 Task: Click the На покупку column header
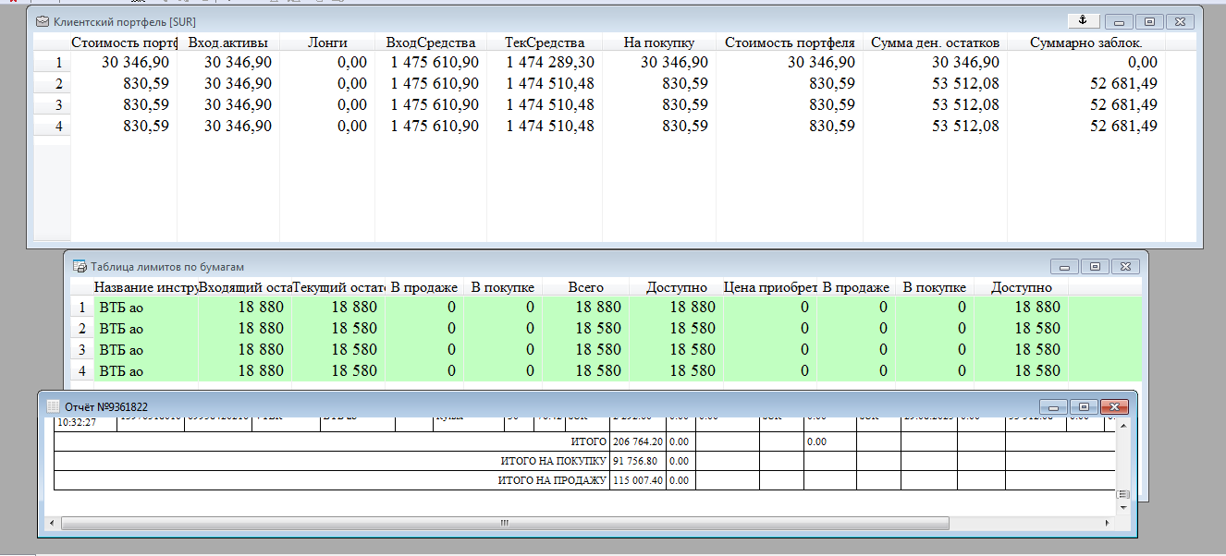[x=658, y=42]
